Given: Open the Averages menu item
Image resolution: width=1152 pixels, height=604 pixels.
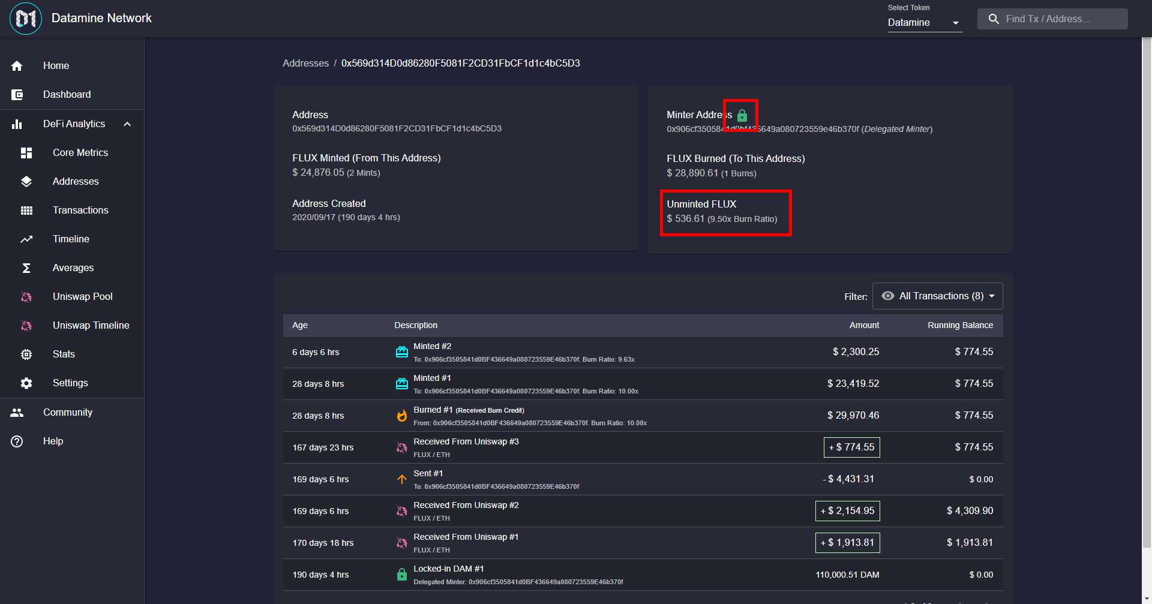Looking at the screenshot, I should pos(72,268).
